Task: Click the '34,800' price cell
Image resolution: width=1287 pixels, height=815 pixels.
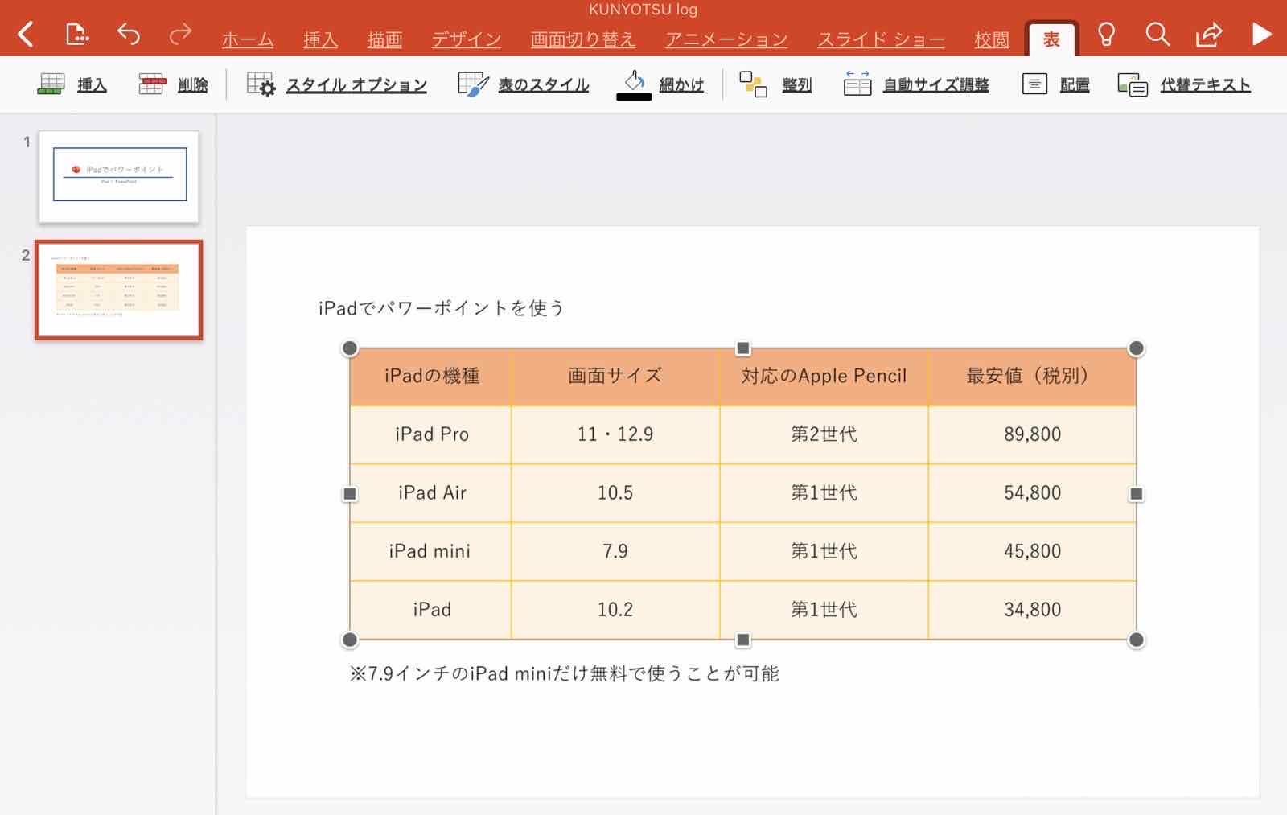Action: pos(1032,610)
